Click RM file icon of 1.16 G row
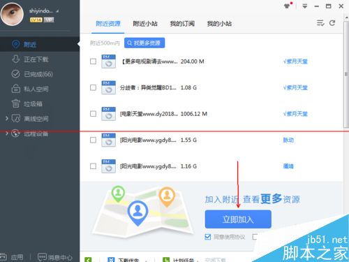 [x=108, y=166]
